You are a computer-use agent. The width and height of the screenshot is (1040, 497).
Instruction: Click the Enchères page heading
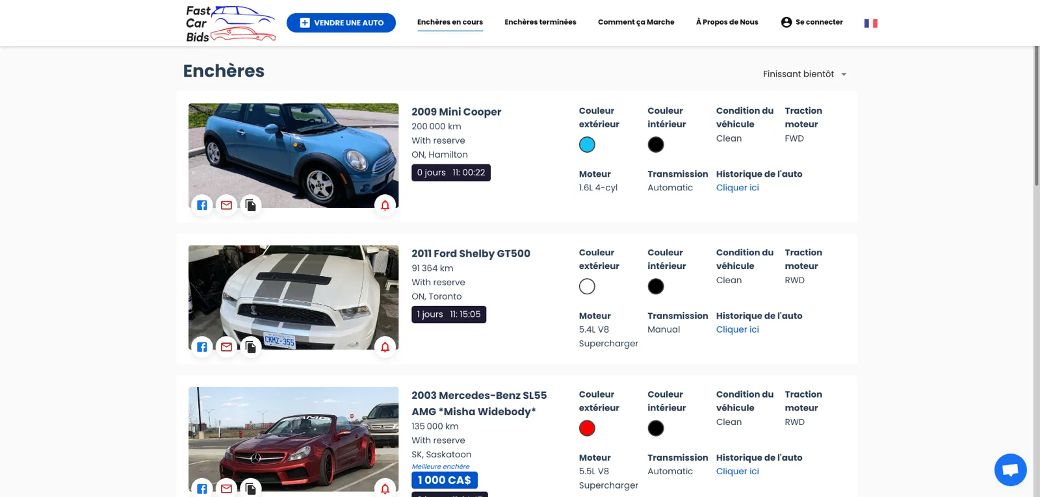[x=224, y=71]
